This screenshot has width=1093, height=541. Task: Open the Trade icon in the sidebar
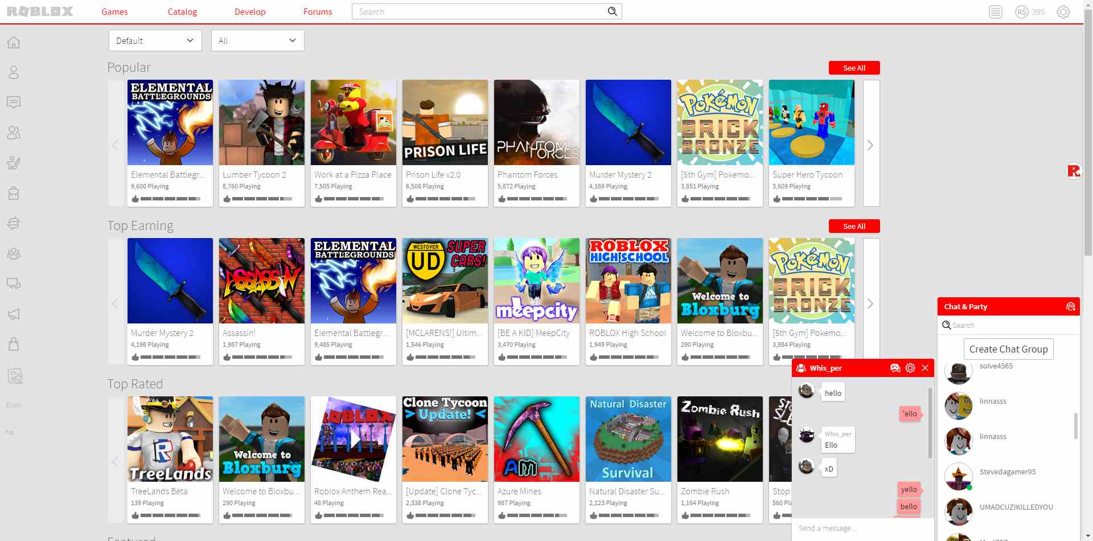coord(13,223)
